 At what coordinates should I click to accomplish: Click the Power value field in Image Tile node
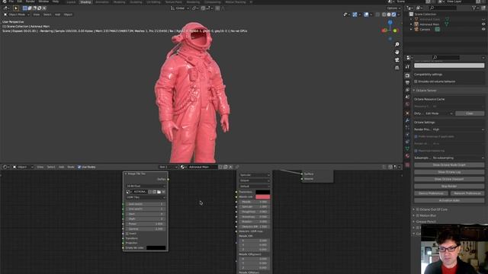click(x=146, y=224)
